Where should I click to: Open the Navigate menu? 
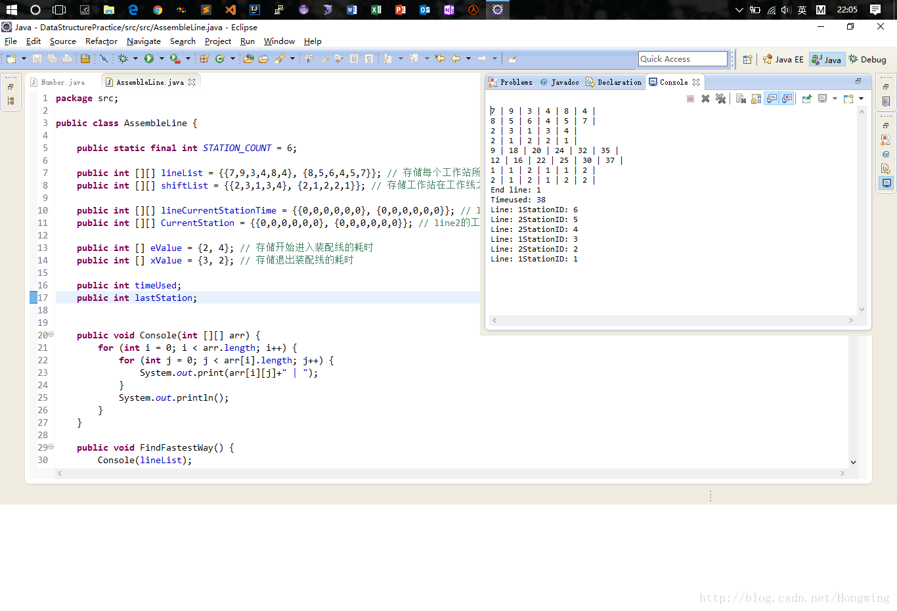[x=144, y=41]
